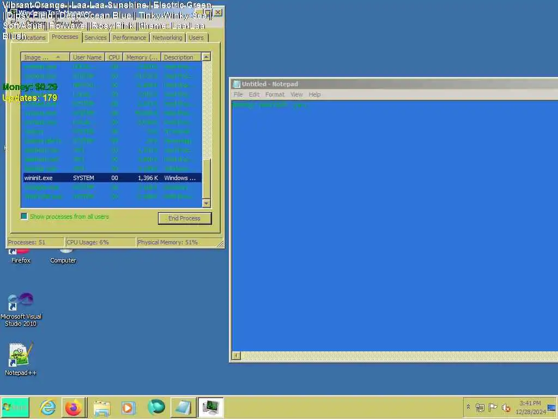This screenshot has width=558, height=419.
Task: Select the Processes tab
Action: [x=65, y=37]
